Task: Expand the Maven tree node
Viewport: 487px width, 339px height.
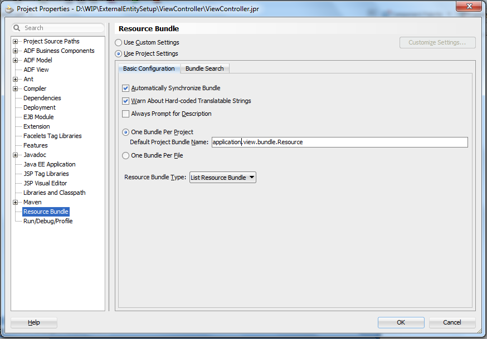Action: coord(15,202)
